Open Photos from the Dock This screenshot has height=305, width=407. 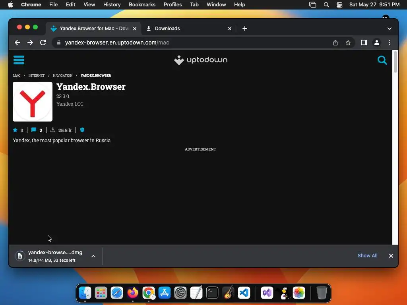[299, 293]
